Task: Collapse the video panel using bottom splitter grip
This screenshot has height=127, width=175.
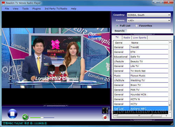Action: point(56,106)
